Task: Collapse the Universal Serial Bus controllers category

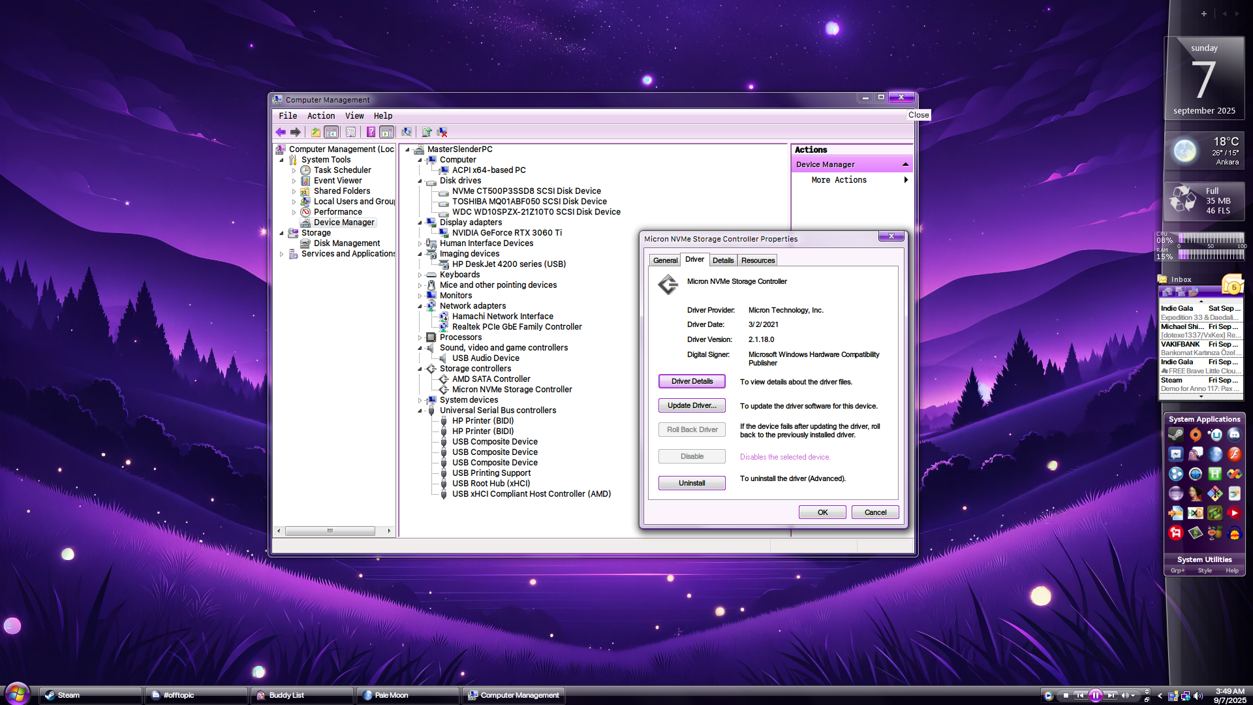Action: point(420,411)
